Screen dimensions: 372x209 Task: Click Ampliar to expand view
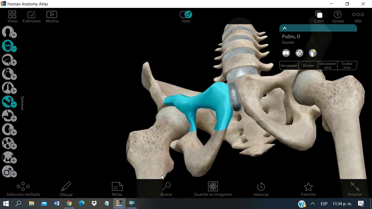(x=355, y=189)
